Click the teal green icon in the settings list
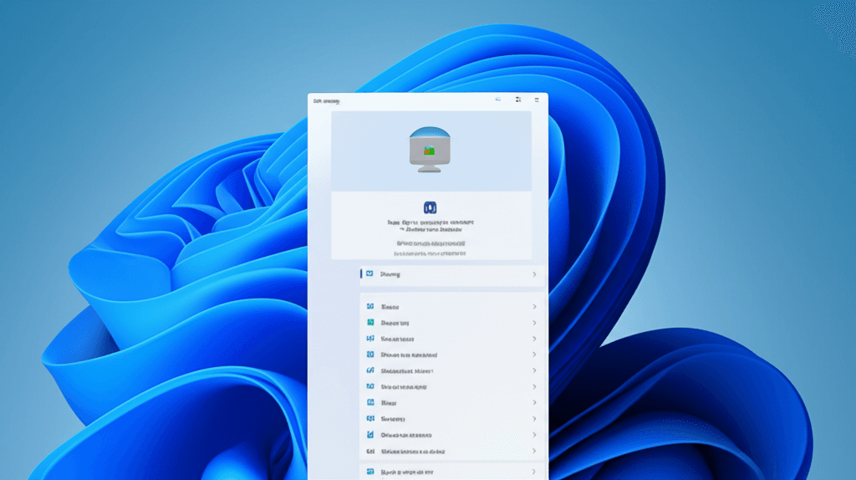This screenshot has height=480, width=856. coord(370,323)
